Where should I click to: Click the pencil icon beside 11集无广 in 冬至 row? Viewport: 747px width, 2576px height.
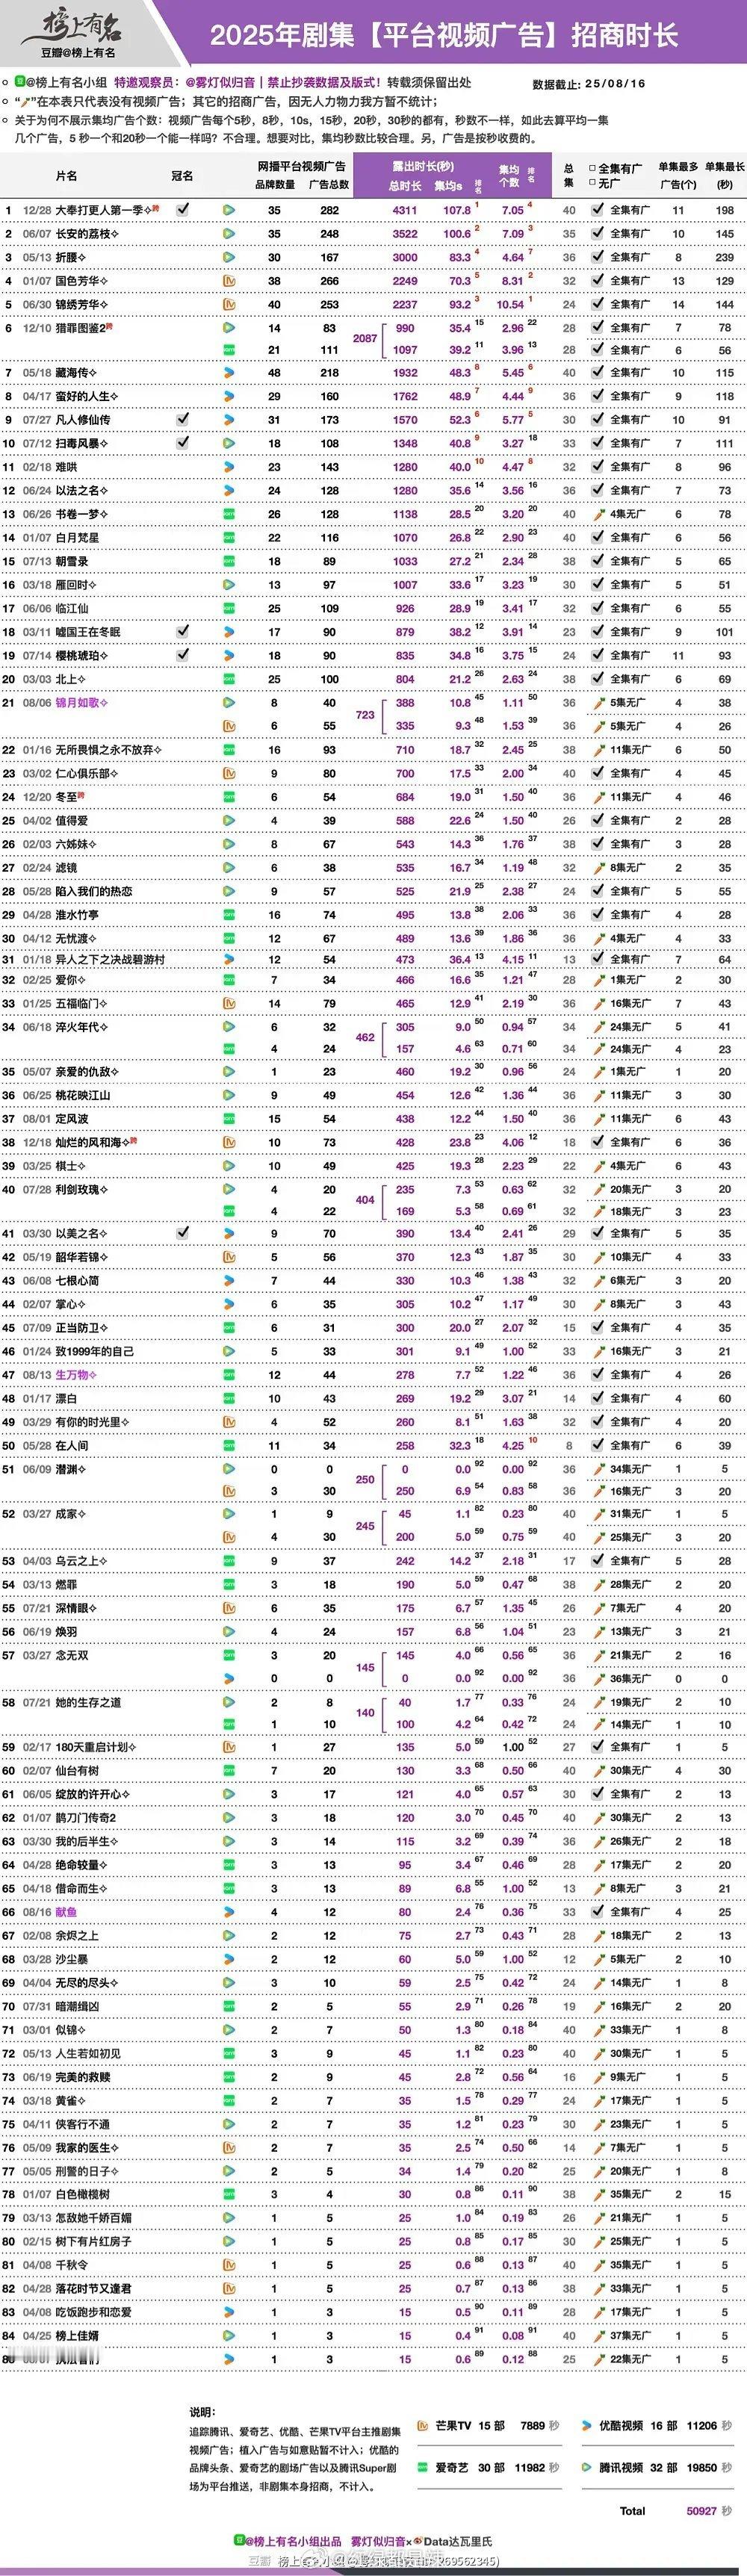point(598,797)
